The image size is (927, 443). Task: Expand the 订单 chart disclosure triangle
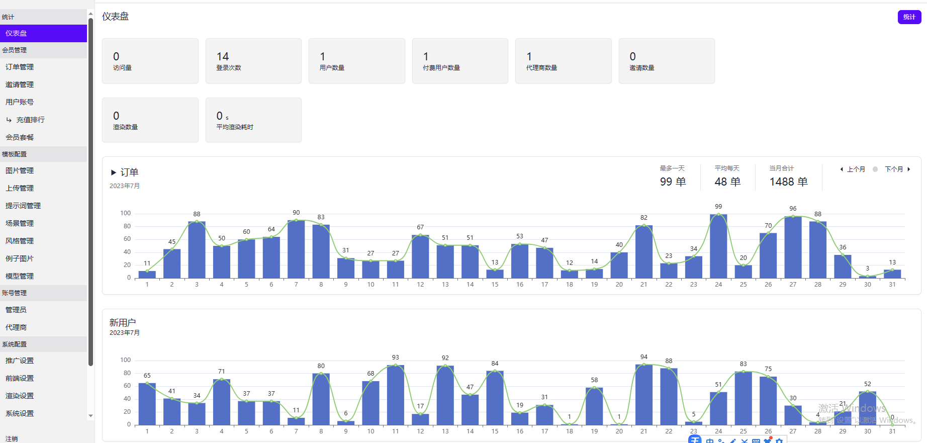click(x=114, y=172)
